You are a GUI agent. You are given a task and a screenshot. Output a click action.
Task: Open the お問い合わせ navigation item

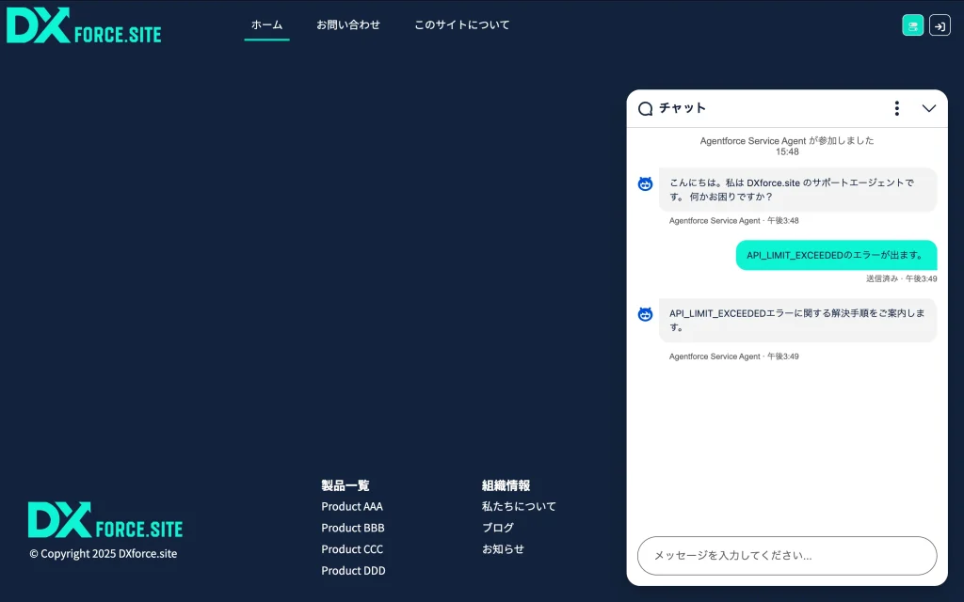coord(348,25)
